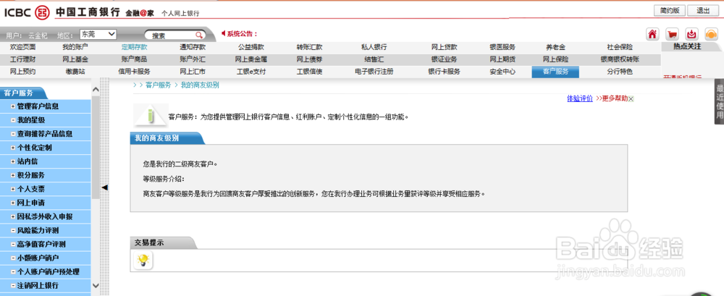Open 定期存款 menu item
The image size is (724, 296).
tap(135, 47)
